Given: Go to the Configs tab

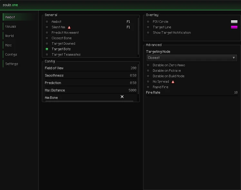Looking at the screenshot, I should [19, 54].
